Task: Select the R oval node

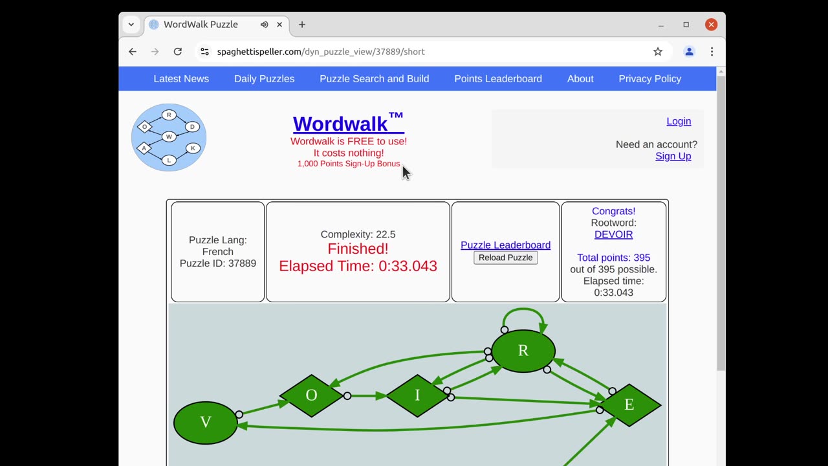Action: tap(523, 351)
